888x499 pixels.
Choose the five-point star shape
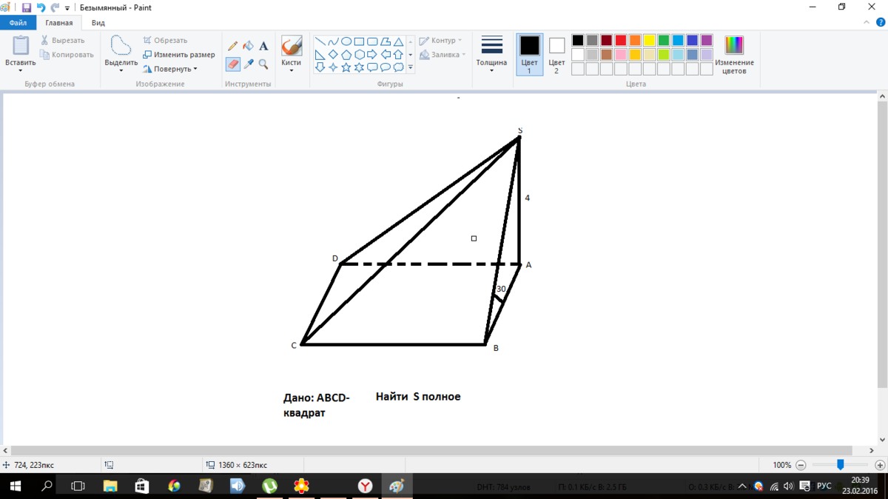tap(346, 67)
